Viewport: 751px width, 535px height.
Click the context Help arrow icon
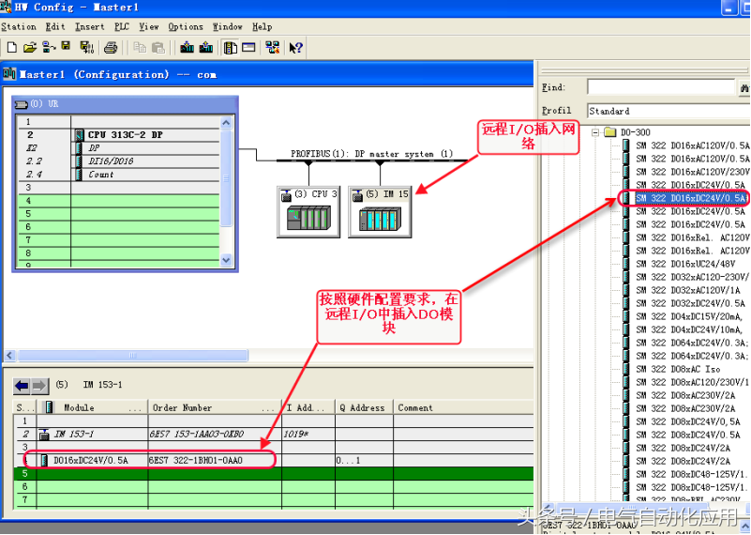tap(296, 47)
